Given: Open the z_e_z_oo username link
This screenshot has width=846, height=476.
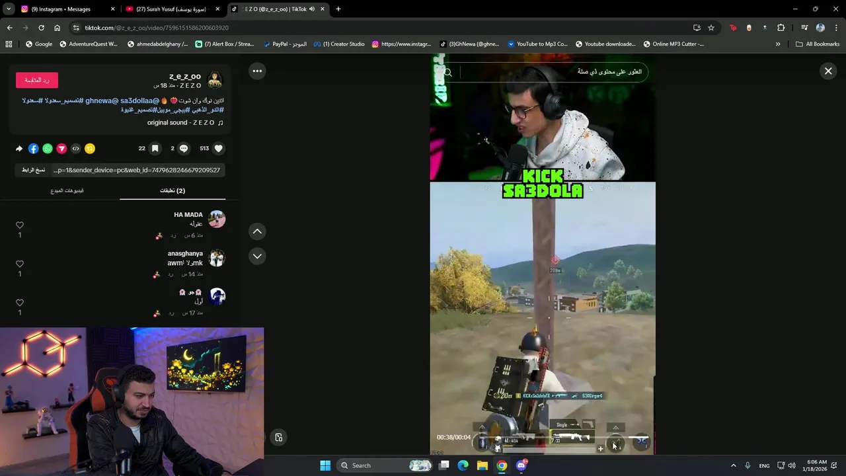Looking at the screenshot, I should click(185, 77).
